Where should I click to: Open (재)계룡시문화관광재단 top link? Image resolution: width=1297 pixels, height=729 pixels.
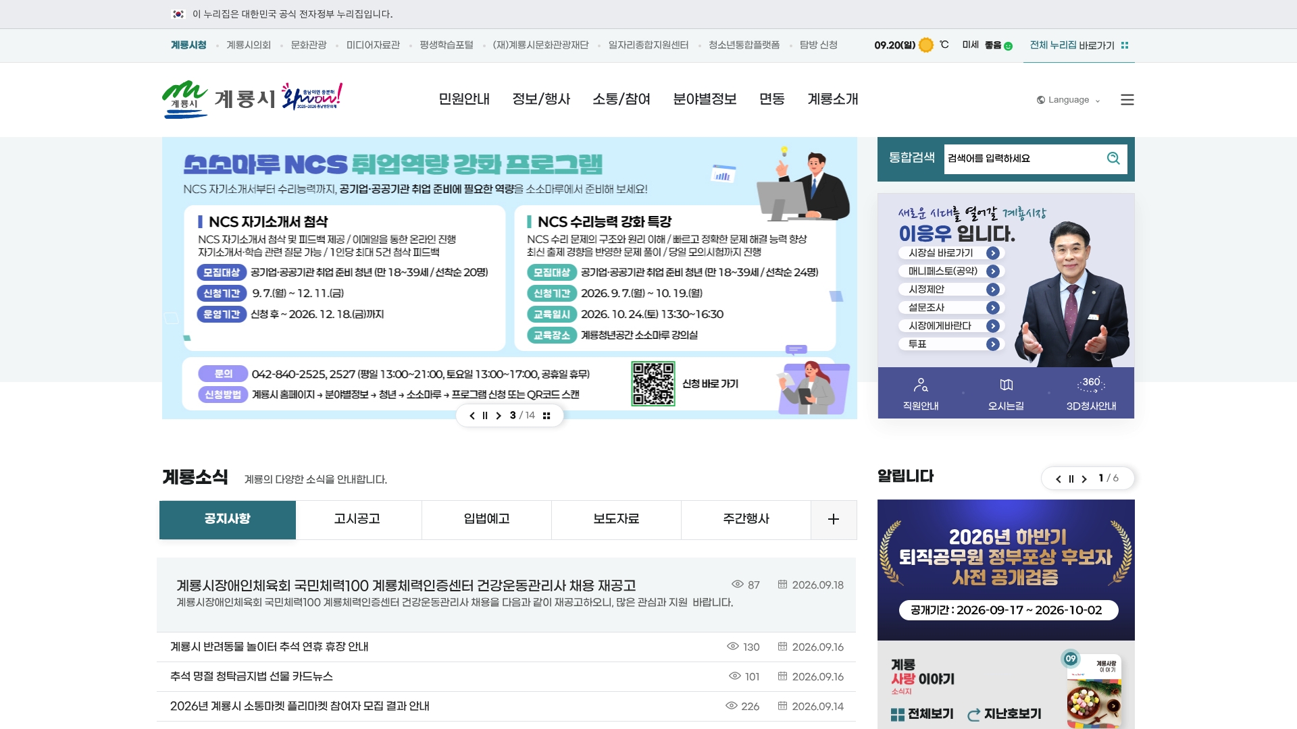coord(540,45)
